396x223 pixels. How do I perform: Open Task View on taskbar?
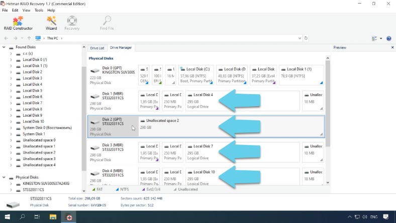tap(37, 217)
